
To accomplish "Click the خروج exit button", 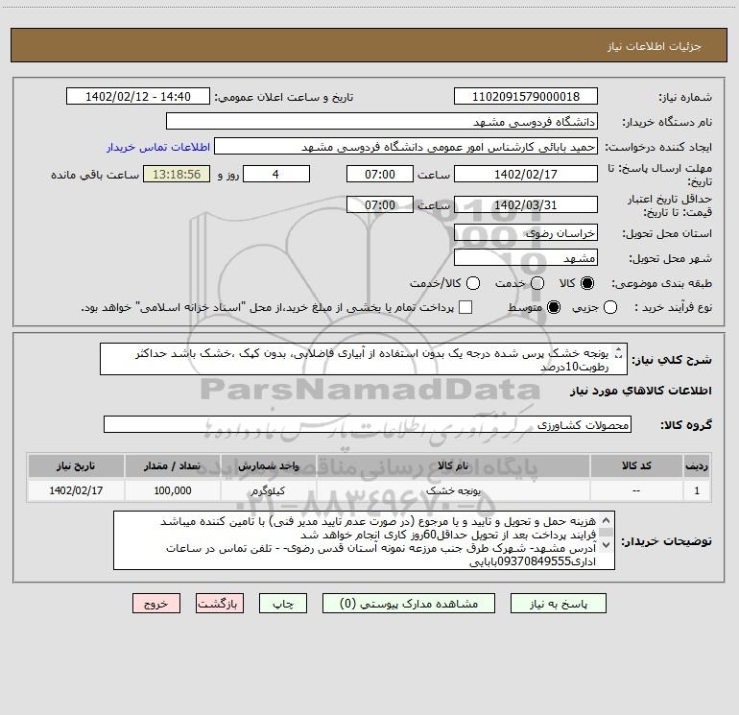I will pyautogui.click(x=156, y=604).
